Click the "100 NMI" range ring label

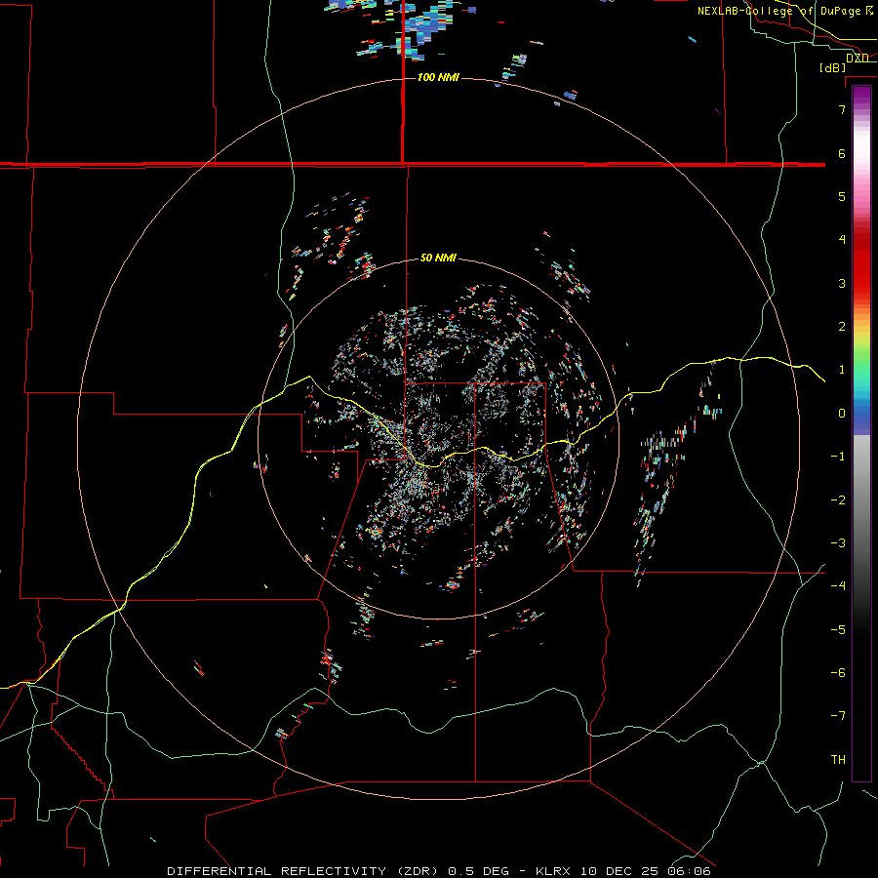tap(438, 77)
